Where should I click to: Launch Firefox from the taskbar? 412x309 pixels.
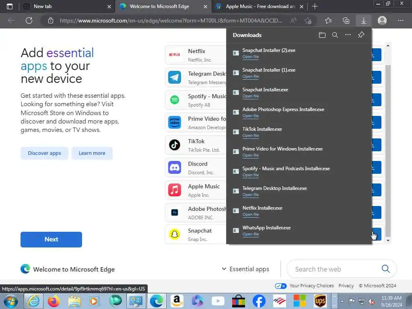pos(54,301)
